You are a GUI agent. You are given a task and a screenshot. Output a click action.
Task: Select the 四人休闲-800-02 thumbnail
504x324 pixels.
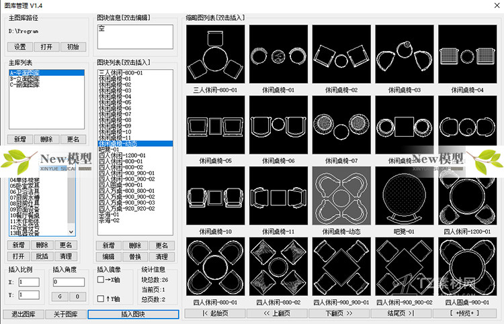(278, 266)
